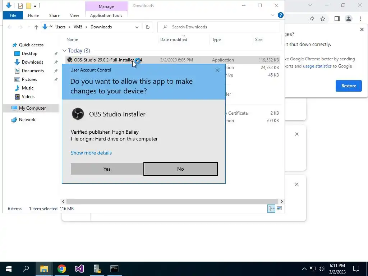368x276 pixels.
Task: Switch to the View ribbon tab
Action: tap(74, 15)
